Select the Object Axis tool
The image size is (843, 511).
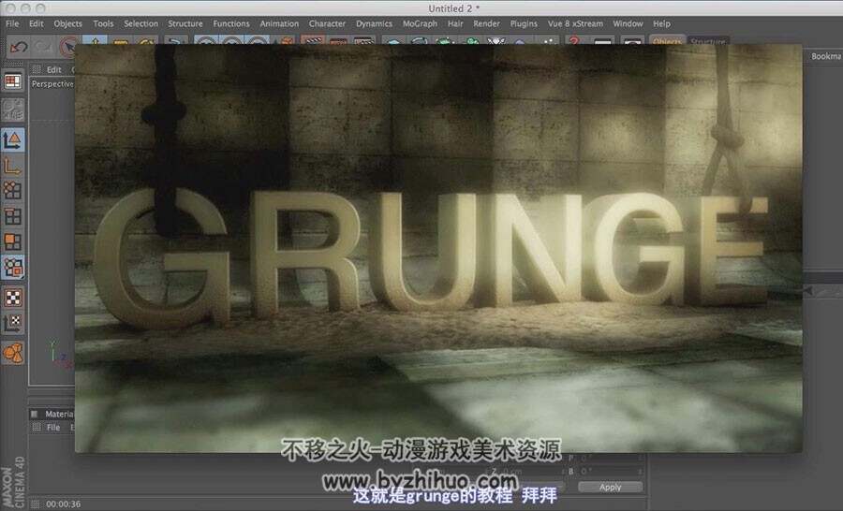12,166
